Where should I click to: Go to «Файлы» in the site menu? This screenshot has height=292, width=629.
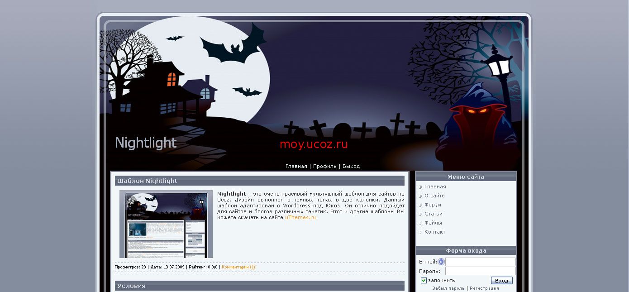(x=433, y=223)
